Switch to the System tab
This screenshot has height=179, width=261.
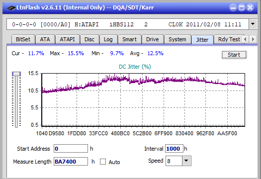(x=177, y=39)
